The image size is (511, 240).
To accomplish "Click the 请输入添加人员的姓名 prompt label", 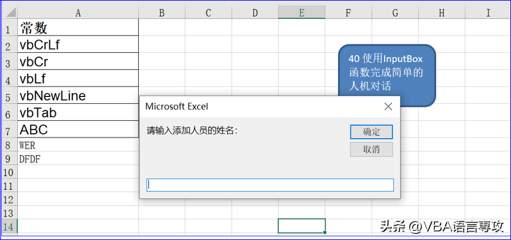I will 192,131.
